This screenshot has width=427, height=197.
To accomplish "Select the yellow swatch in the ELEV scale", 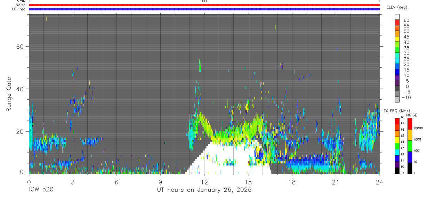I will (x=397, y=39).
